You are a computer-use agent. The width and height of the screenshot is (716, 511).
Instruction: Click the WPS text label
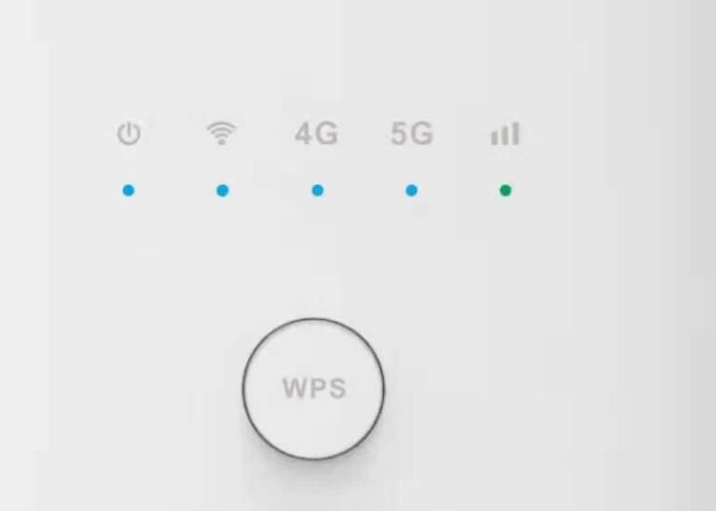click(x=314, y=388)
